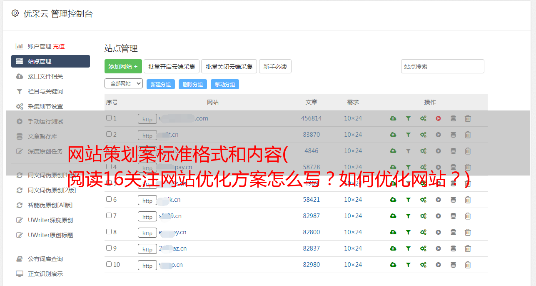536x286 pixels.
Task: Open UWriter原创标题 in the sidebar
Action: (50, 235)
